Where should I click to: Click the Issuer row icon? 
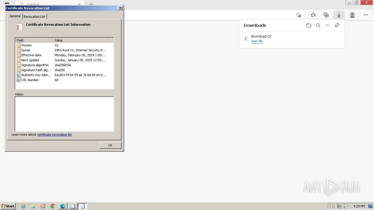[x=19, y=50]
